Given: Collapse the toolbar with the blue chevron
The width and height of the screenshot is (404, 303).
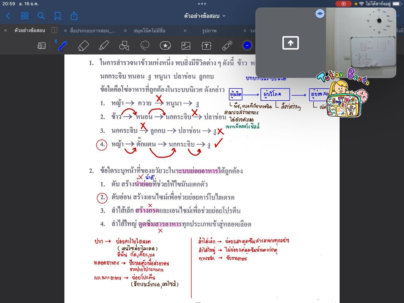Looking at the screenshot, I should tap(247, 46).
